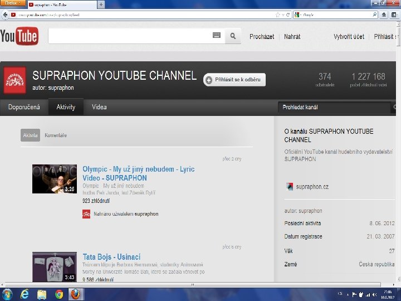
Task: Click the 923 zhlédnutí view count
Action: pos(96,201)
